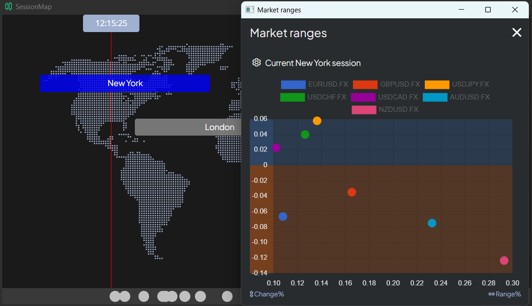Screen dimensions: 532x306
Task: Select the purple USDCAD data point
Action: click(x=276, y=148)
